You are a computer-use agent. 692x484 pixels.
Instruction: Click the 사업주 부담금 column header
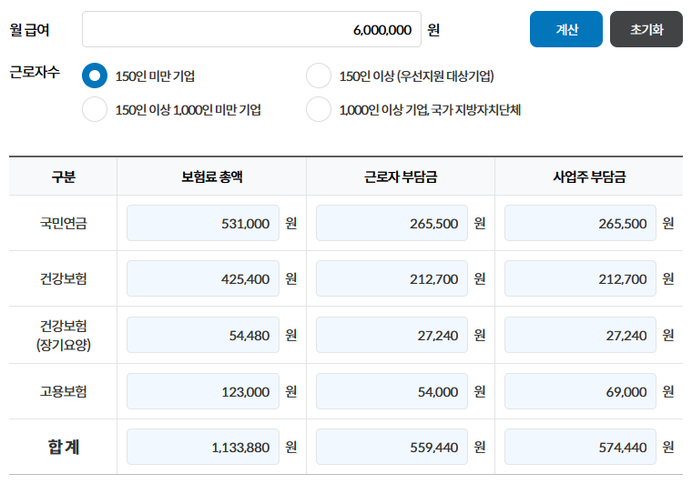(589, 176)
